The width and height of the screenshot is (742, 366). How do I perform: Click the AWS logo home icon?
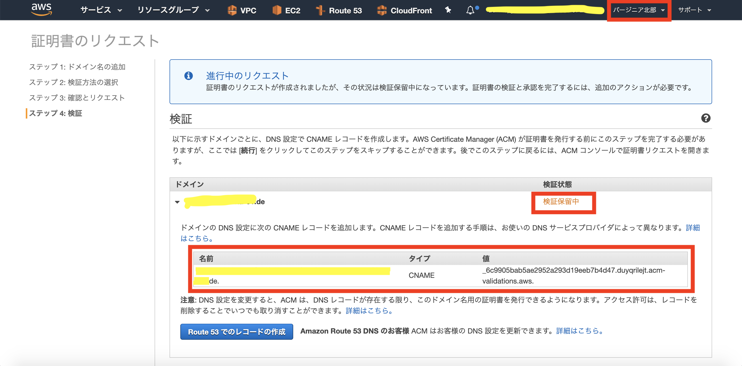(x=41, y=9)
